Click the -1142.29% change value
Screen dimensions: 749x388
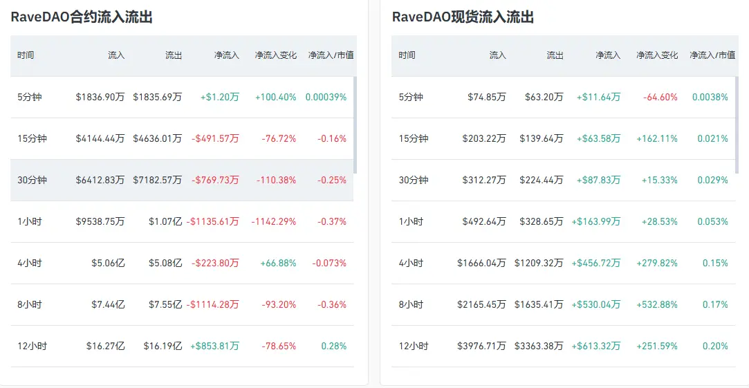click(x=274, y=222)
